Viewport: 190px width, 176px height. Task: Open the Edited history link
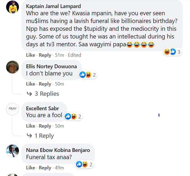74,55
